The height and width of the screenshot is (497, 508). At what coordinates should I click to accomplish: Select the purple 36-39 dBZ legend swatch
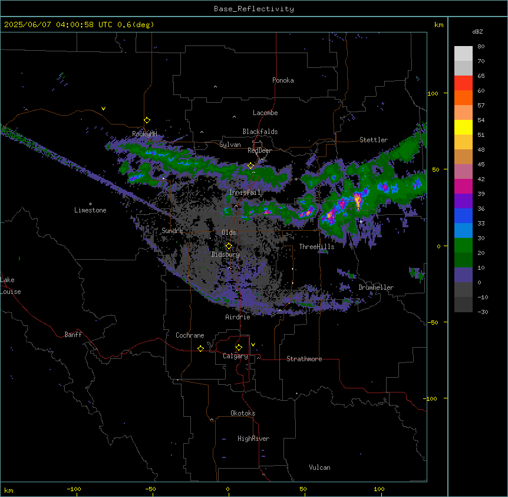[x=463, y=201]
